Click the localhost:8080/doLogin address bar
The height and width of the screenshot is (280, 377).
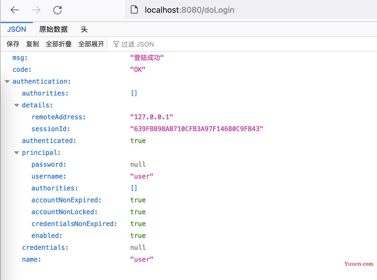[x=251, y=10]
